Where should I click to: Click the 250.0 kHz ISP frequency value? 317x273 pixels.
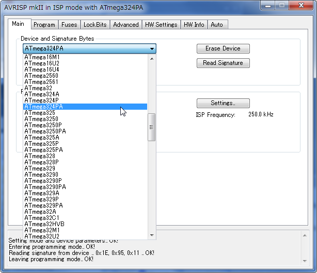click(x=261, y=114)
